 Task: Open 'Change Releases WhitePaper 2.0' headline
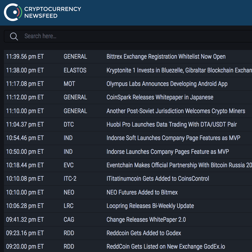[x=146, y=219]
